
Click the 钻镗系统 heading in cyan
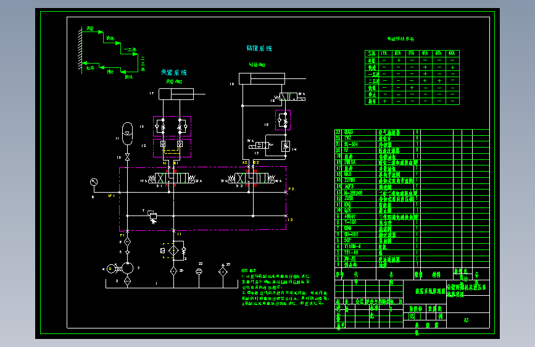259,48
